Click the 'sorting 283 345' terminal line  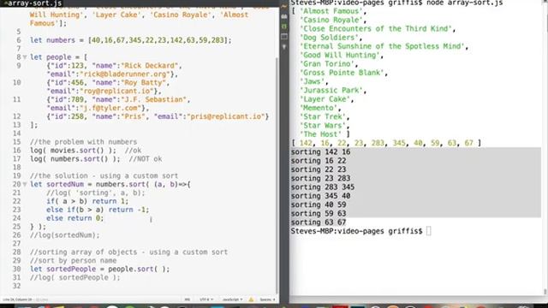(x=323, y=187)
